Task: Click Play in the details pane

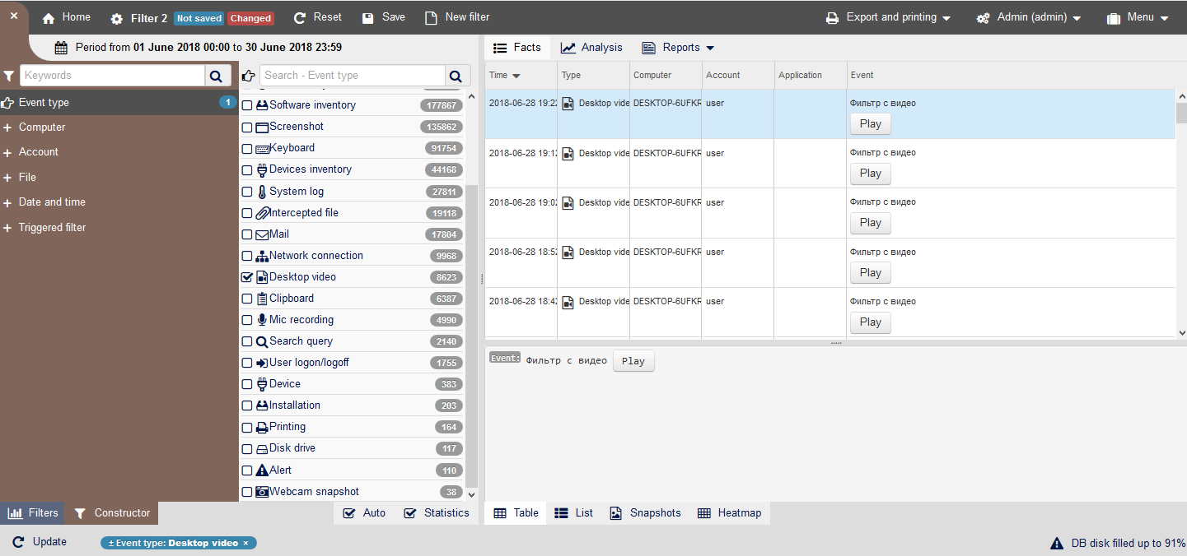Action: [x=633, y=361]
